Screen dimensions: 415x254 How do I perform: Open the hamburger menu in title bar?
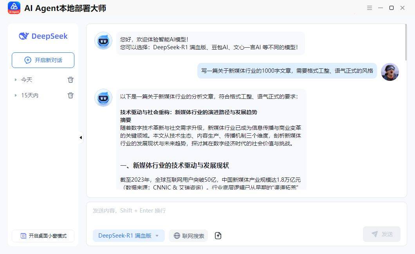coord(370,8)
